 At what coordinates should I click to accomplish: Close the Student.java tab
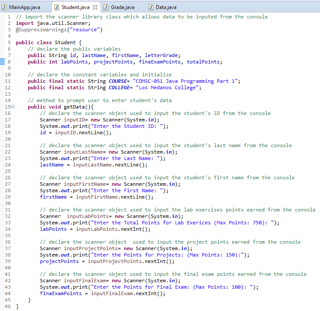tap(95, 8)
